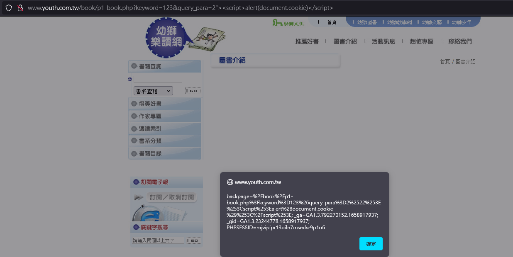This screenshot has width=513, height=257.
Task: Click the 關鍵字搜尋 section header
Action: click(166, 227)
